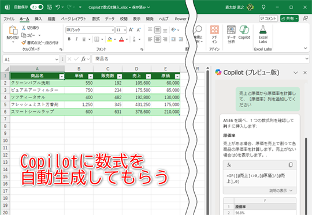The width and height of the screenshot is (312, 215).
Task: Increase font size with larger A icon
Action: coord(131,30)
